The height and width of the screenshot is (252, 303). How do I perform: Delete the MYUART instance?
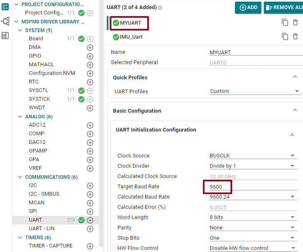click(x=295, y=23)
